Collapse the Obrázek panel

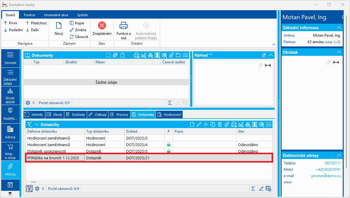339,52
